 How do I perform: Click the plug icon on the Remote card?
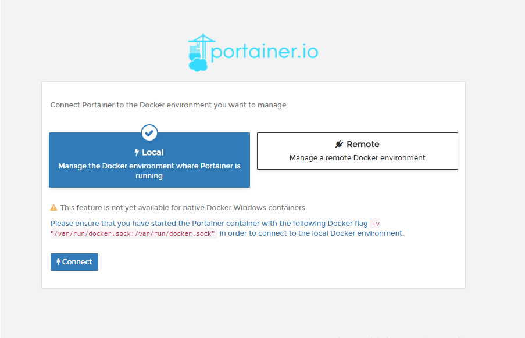[338, 143]
